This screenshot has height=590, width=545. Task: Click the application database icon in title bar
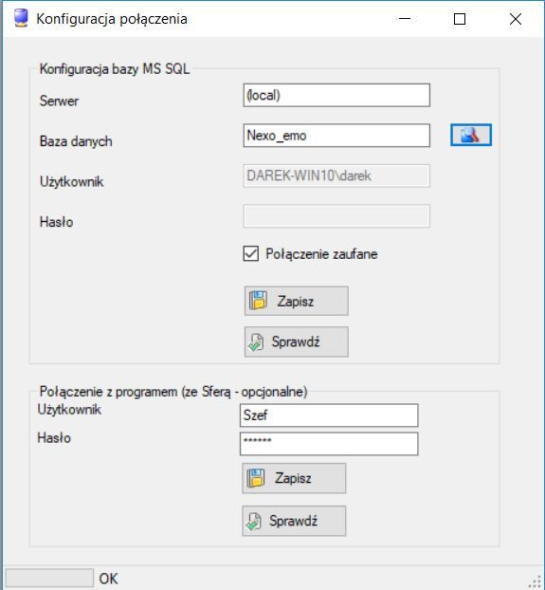[21, 18]
